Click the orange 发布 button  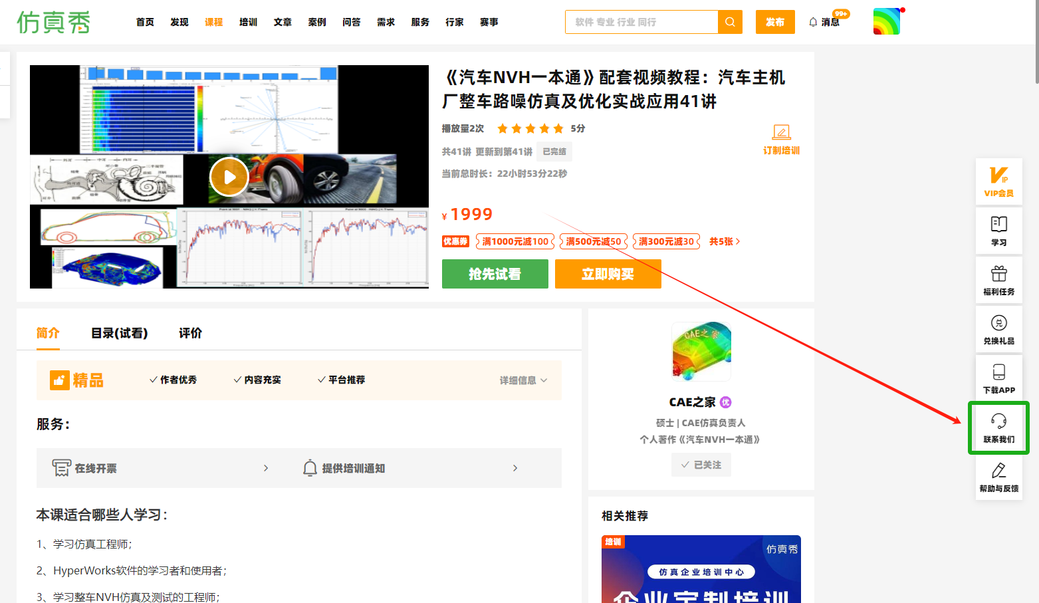click(x=775, y=22)
